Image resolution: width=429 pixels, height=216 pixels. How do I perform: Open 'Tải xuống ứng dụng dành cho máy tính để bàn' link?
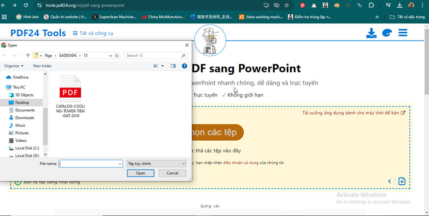(353, 112)
